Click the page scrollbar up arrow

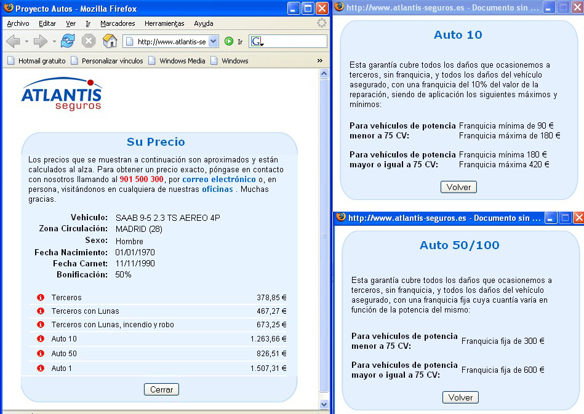[x=324, y=73]
